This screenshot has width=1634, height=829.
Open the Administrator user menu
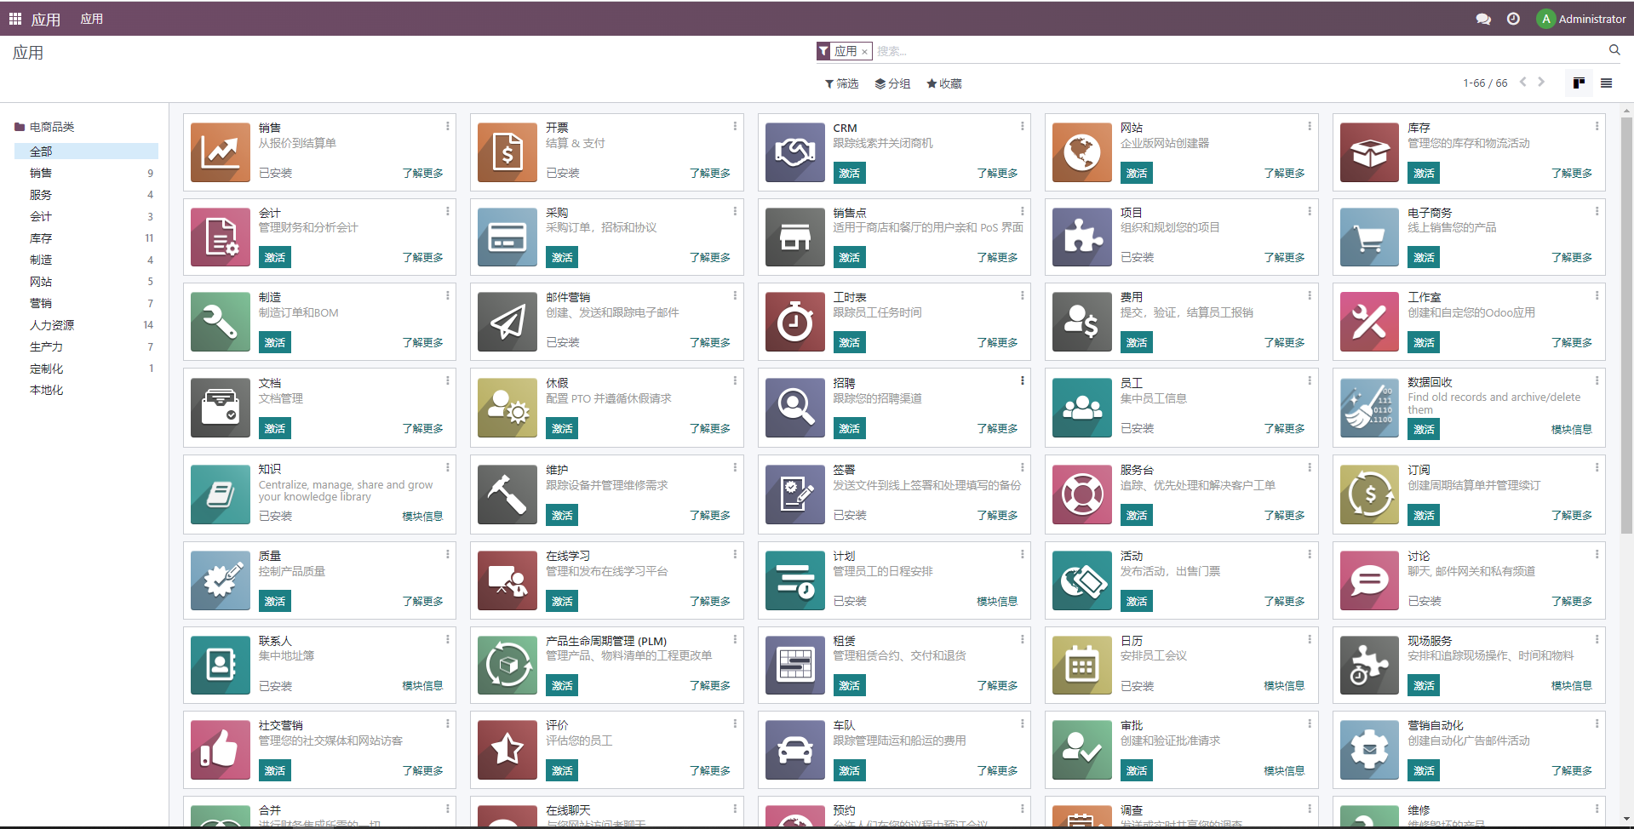pyautogui.click(x=1582, y=19)
